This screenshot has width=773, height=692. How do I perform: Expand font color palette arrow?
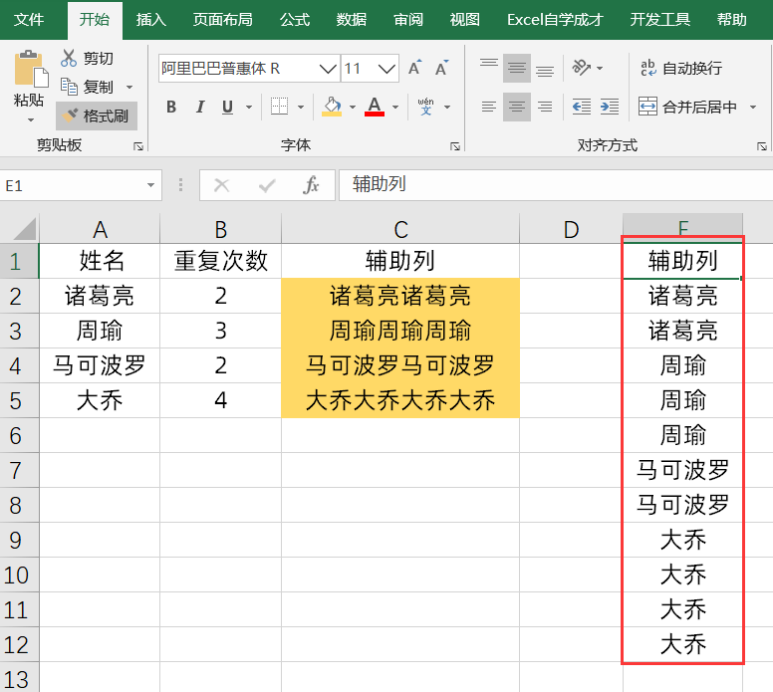point(395,107)
